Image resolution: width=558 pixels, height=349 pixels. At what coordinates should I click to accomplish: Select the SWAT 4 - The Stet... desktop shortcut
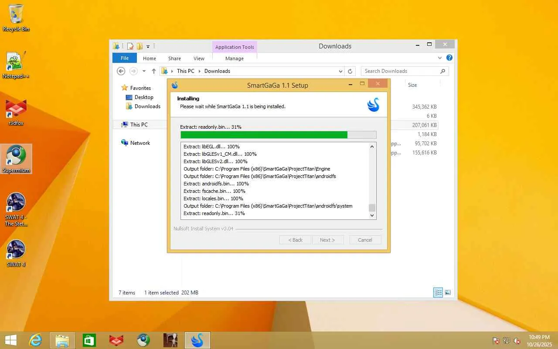(x=16, y=210)
